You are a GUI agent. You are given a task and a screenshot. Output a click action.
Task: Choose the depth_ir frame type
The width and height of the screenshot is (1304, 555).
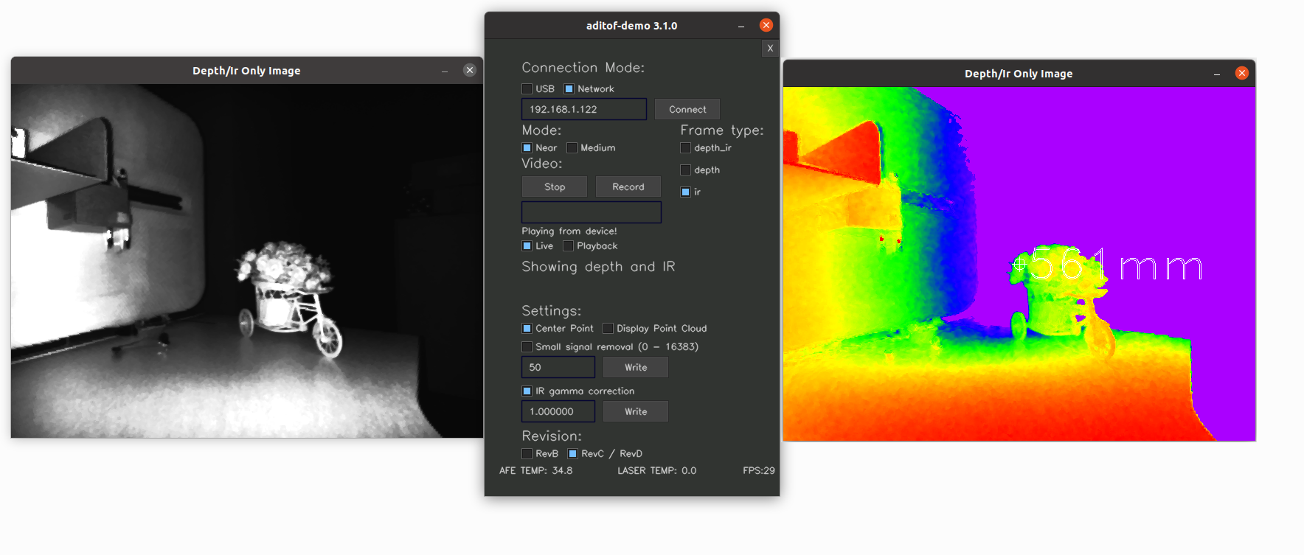pyautogui.click(x=685, y=147)
